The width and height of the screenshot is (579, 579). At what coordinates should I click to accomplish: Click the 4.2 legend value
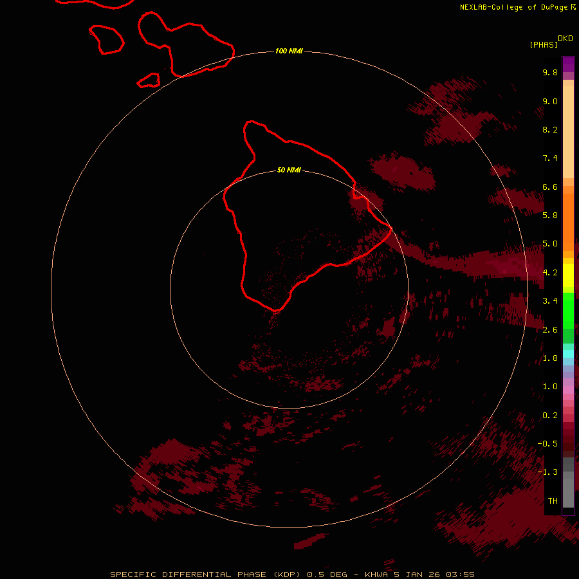(x=550, y=273)
